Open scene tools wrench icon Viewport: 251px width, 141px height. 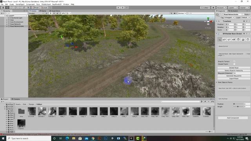171,13
